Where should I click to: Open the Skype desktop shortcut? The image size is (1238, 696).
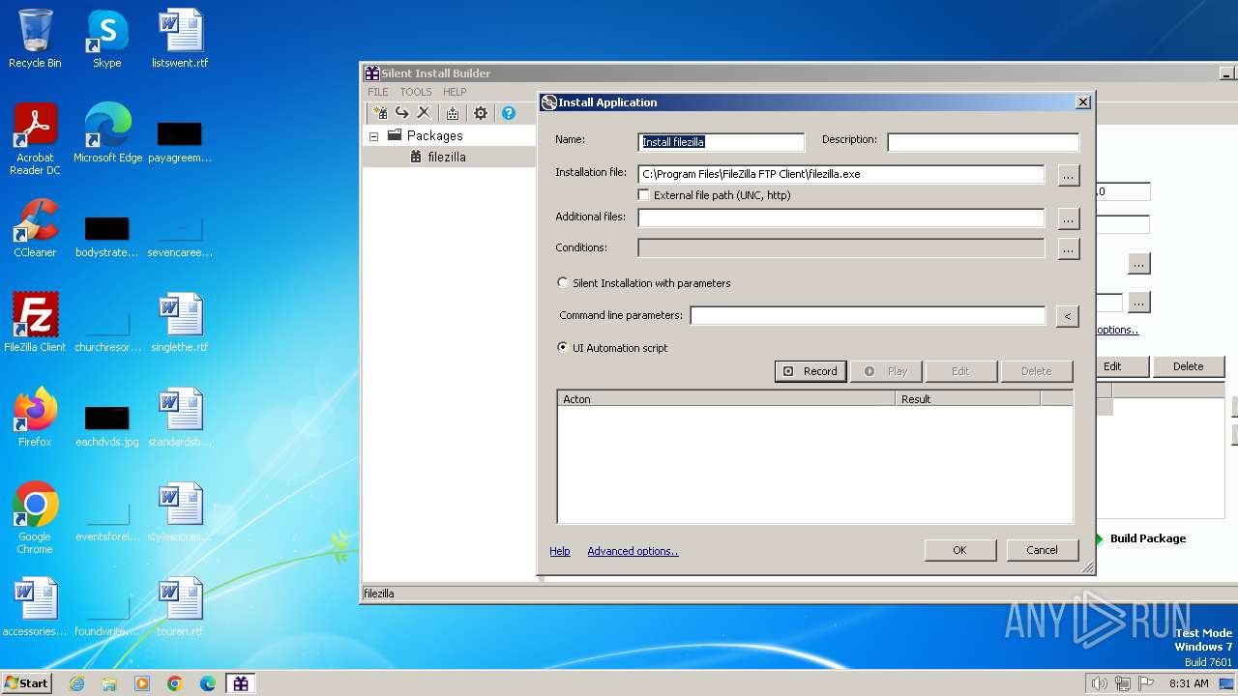107,39
